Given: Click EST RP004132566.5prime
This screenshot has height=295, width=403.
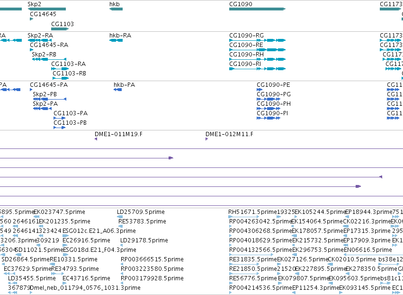Looking at the screenshot, I should point(260,250).
